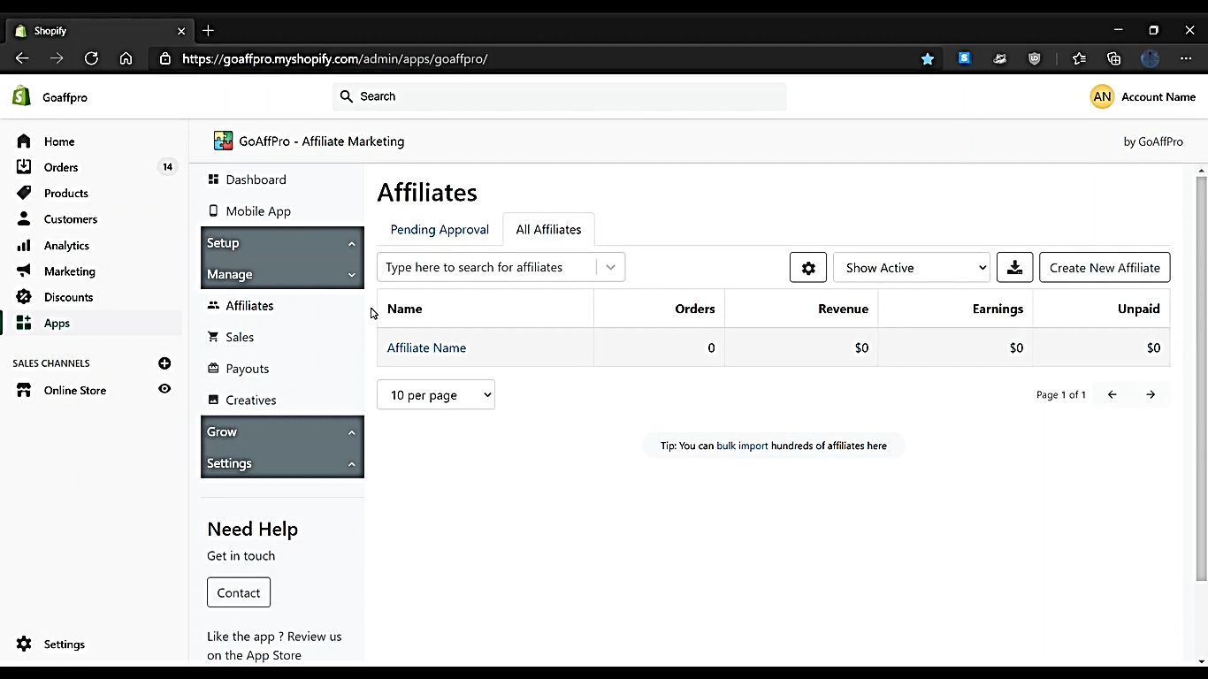
Task: Open the browser collections icon
Action: point(1113,58)
